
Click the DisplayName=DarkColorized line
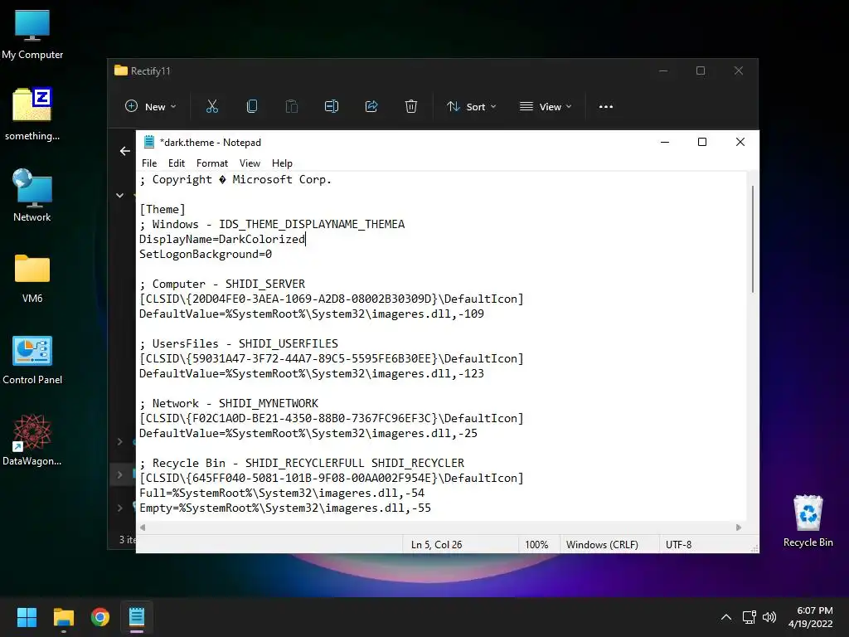[222, 239]
